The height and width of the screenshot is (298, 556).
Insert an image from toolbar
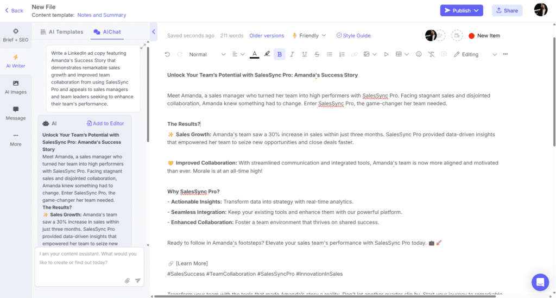(367, 54)
